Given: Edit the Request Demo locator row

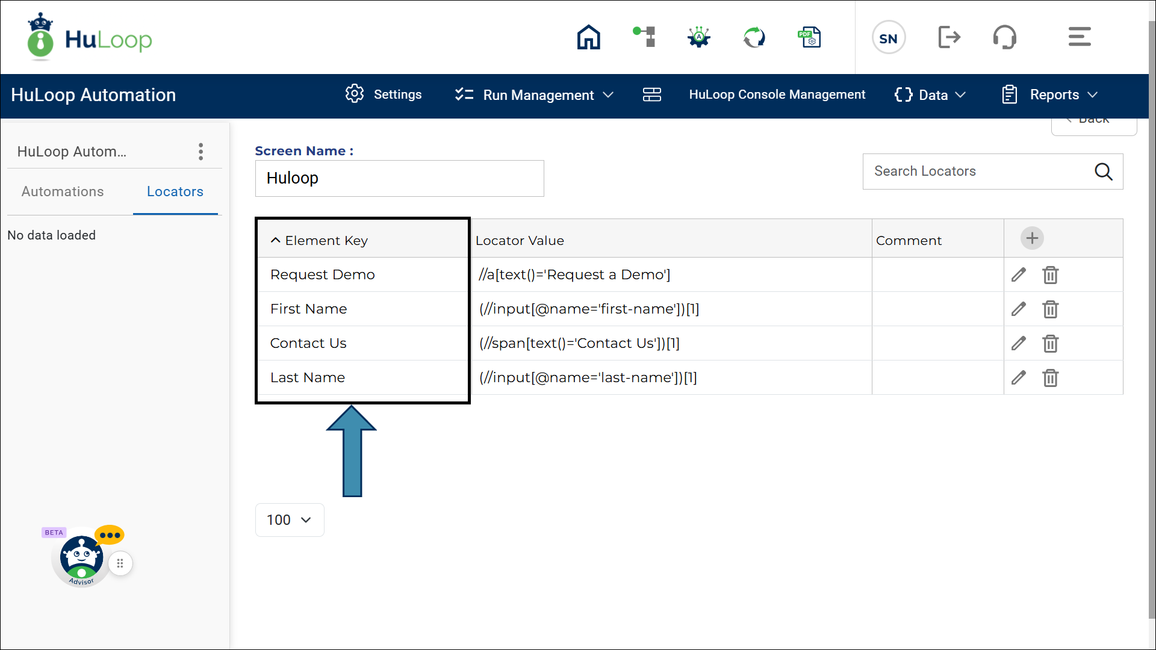Looking at the screenshot, I should (1019, 275).
